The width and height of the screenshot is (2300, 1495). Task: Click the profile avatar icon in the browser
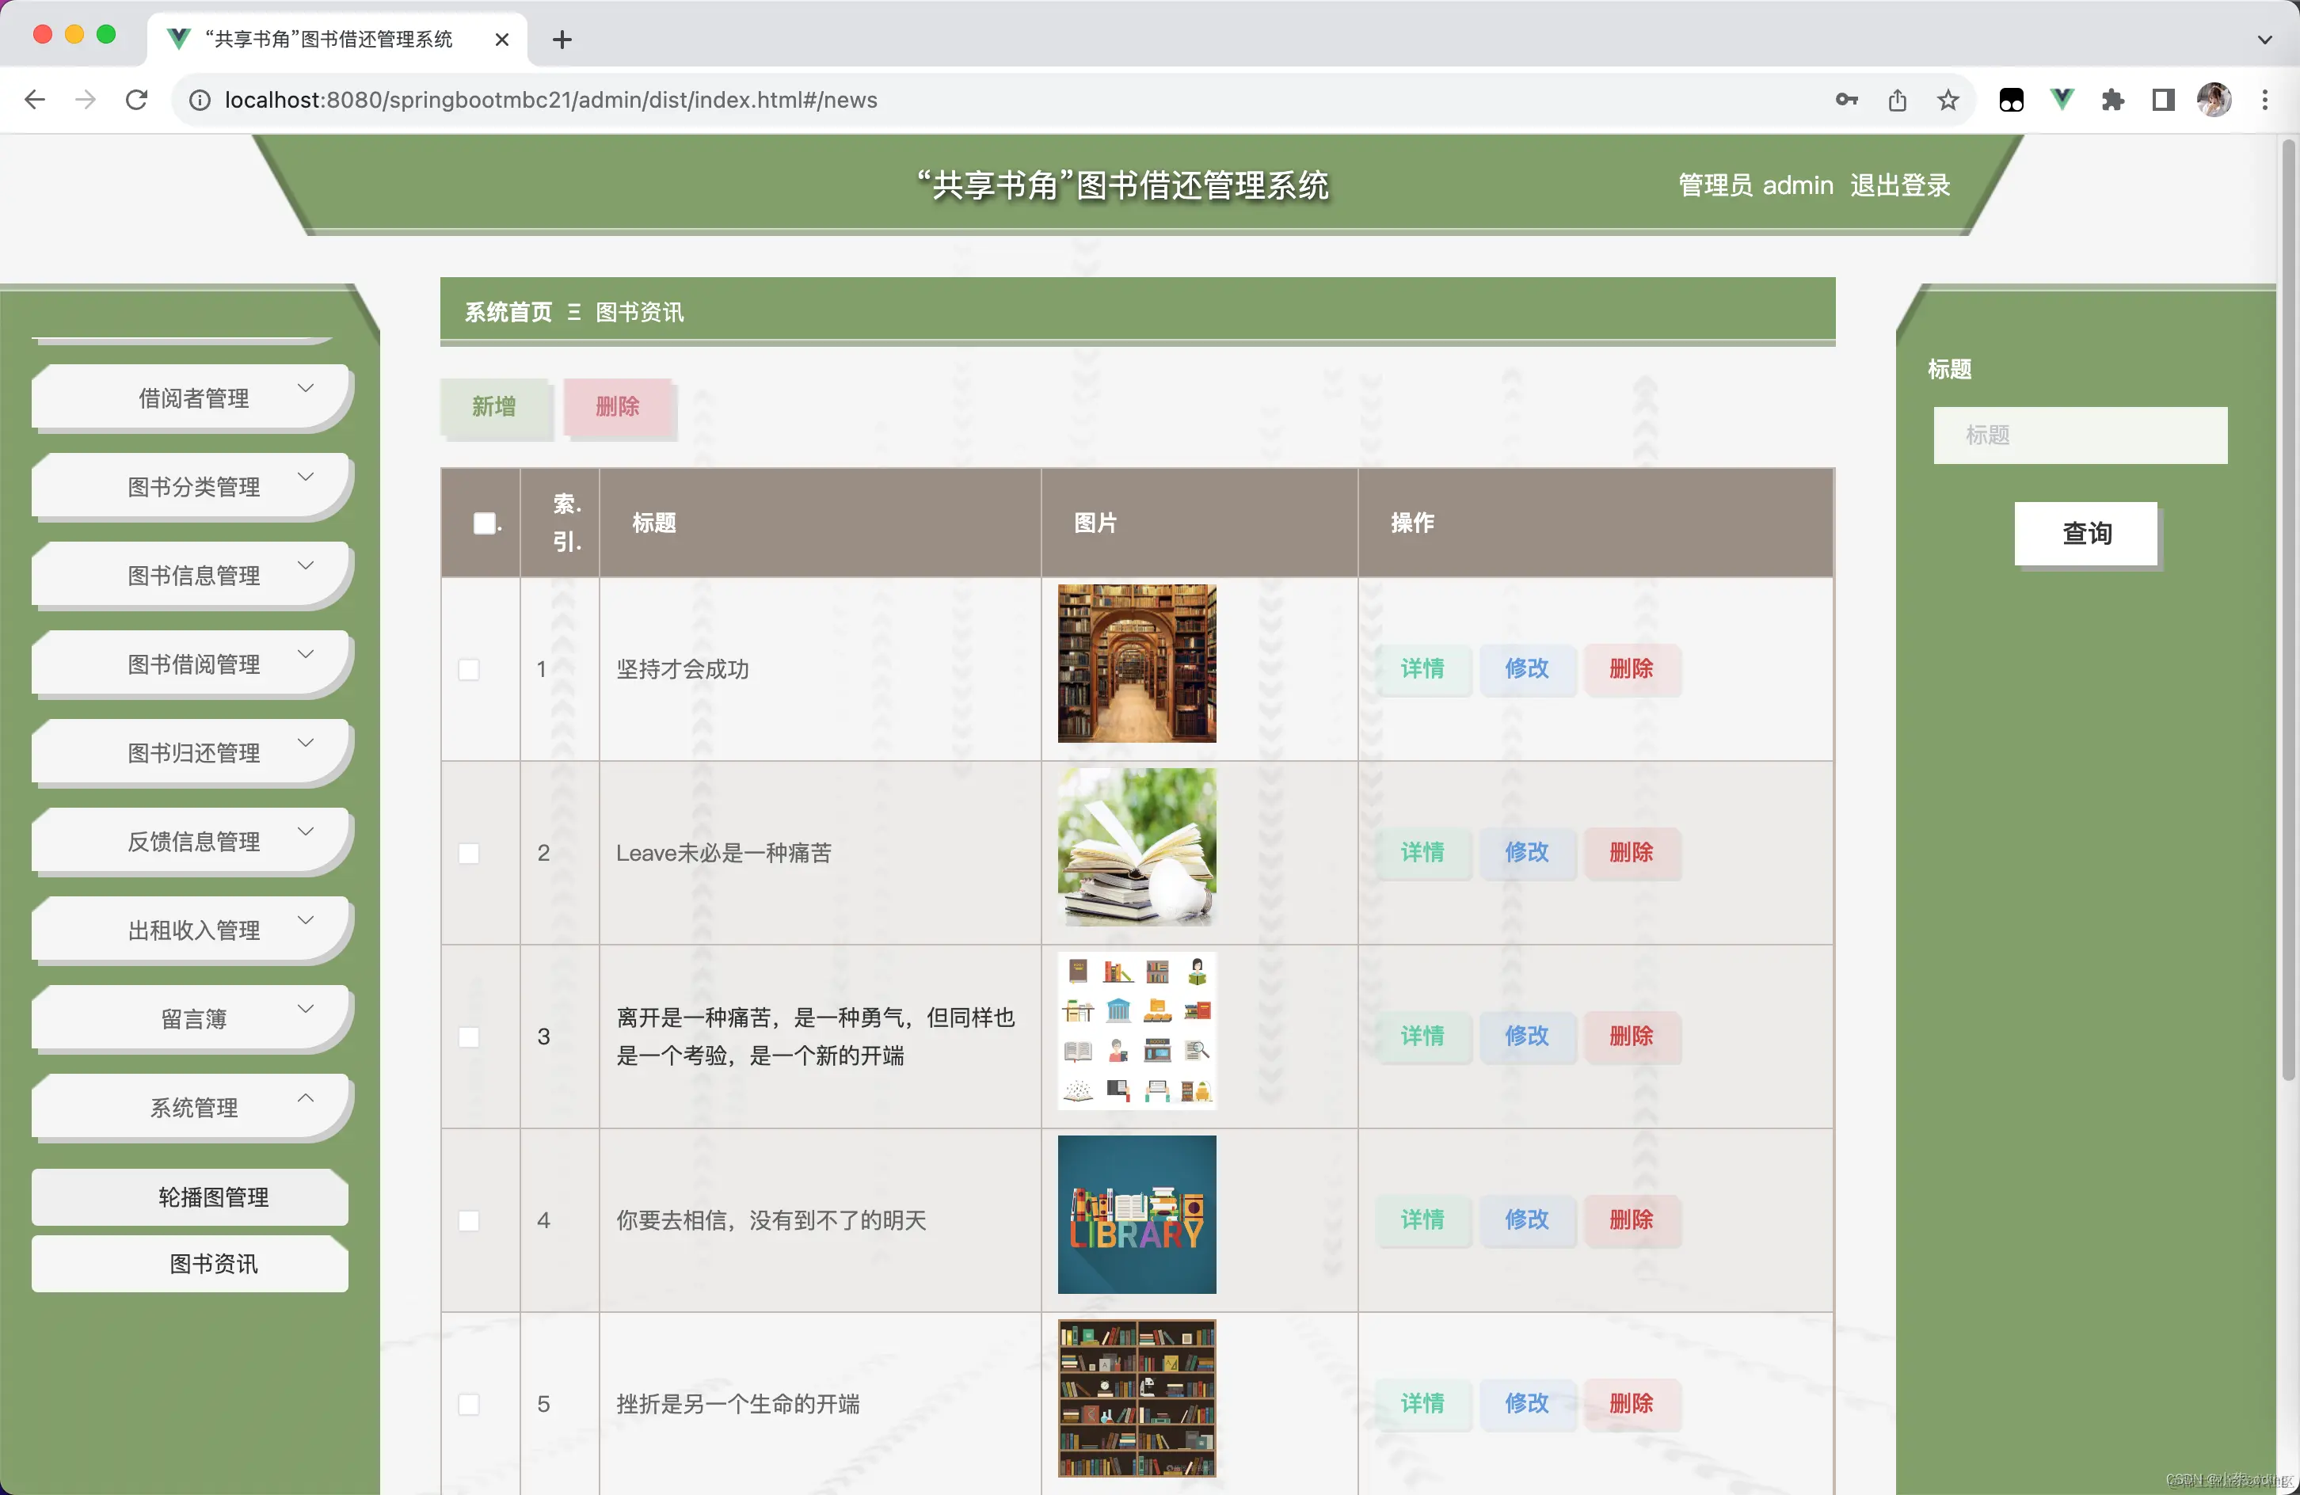[2214, 100]
